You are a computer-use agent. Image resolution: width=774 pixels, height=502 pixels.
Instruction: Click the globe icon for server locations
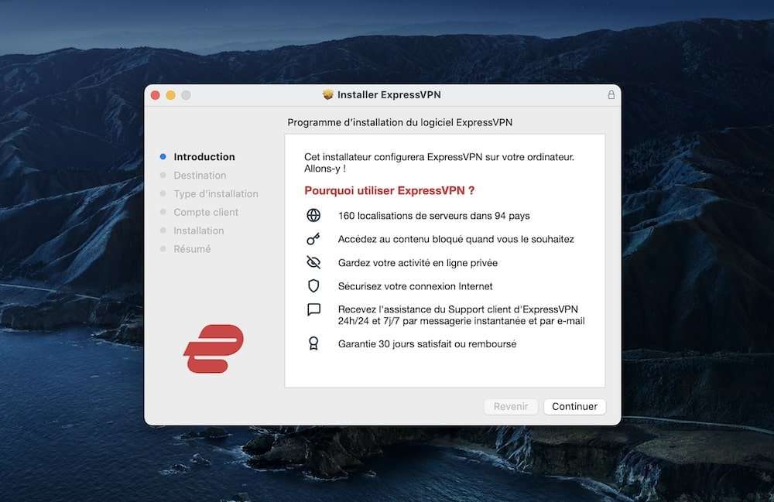pyautogui.click(x=313, y=215)
